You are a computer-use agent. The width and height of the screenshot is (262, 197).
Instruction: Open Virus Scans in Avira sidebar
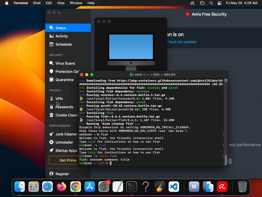tap(68, 63)
